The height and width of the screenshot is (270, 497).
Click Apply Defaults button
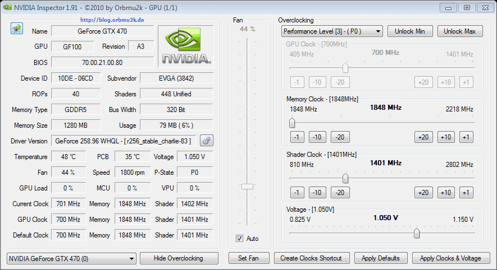pos(381,258)
